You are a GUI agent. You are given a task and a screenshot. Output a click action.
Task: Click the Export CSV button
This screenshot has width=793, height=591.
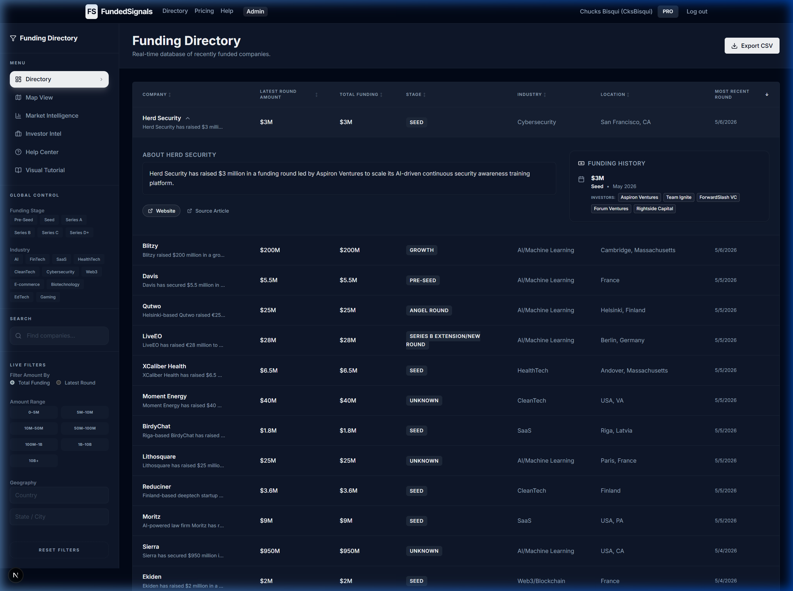(x=752, y=46)
